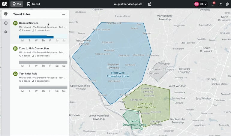Click the app logo in top-left corner
The width and height of the screenshot is (231, 136).
[x=4, y=4]
